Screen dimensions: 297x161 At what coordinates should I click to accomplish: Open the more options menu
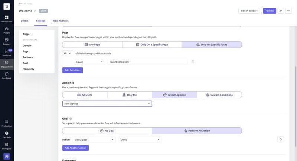pyautogui.click(x=288, y=11)
